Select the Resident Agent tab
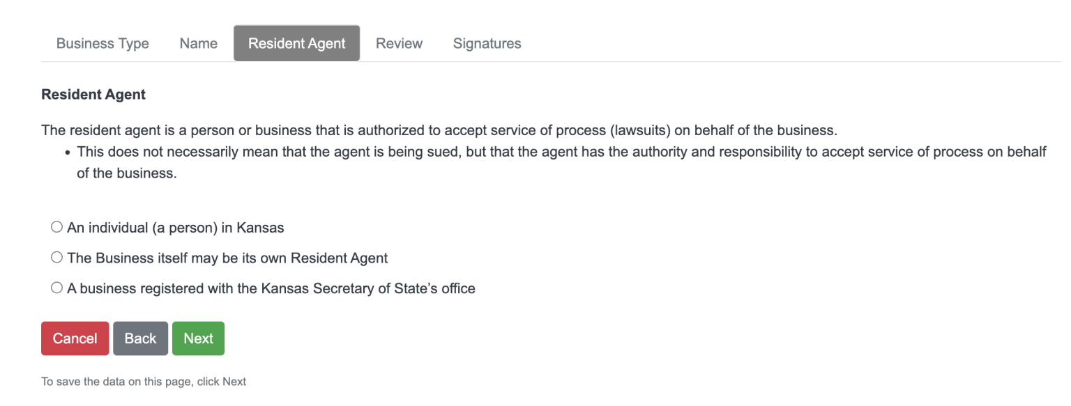Image resolution: width=1071 pixels, height=406 pixels. tap(296, 42)
